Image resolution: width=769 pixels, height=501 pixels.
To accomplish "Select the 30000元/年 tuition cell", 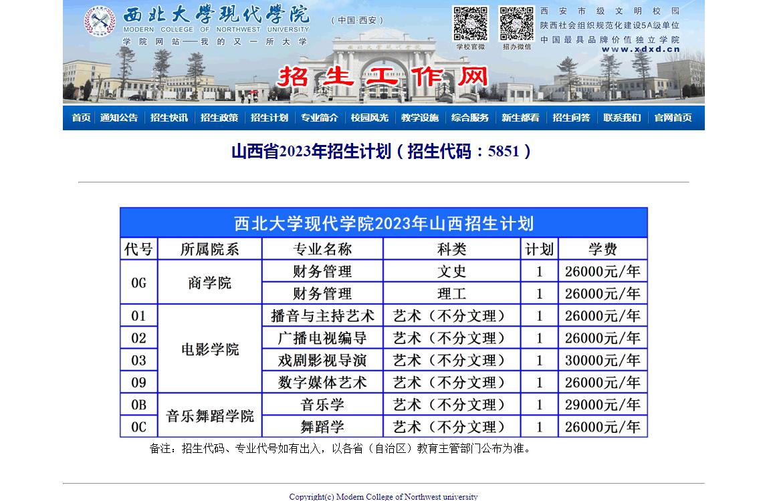I will tap(602, 361).
